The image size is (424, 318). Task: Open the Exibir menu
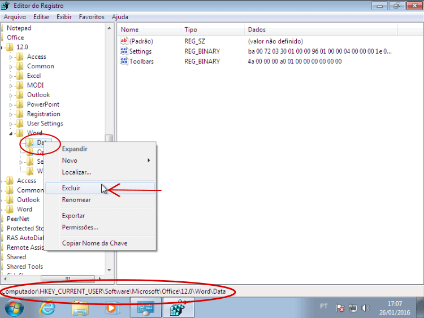coord(64,17)
